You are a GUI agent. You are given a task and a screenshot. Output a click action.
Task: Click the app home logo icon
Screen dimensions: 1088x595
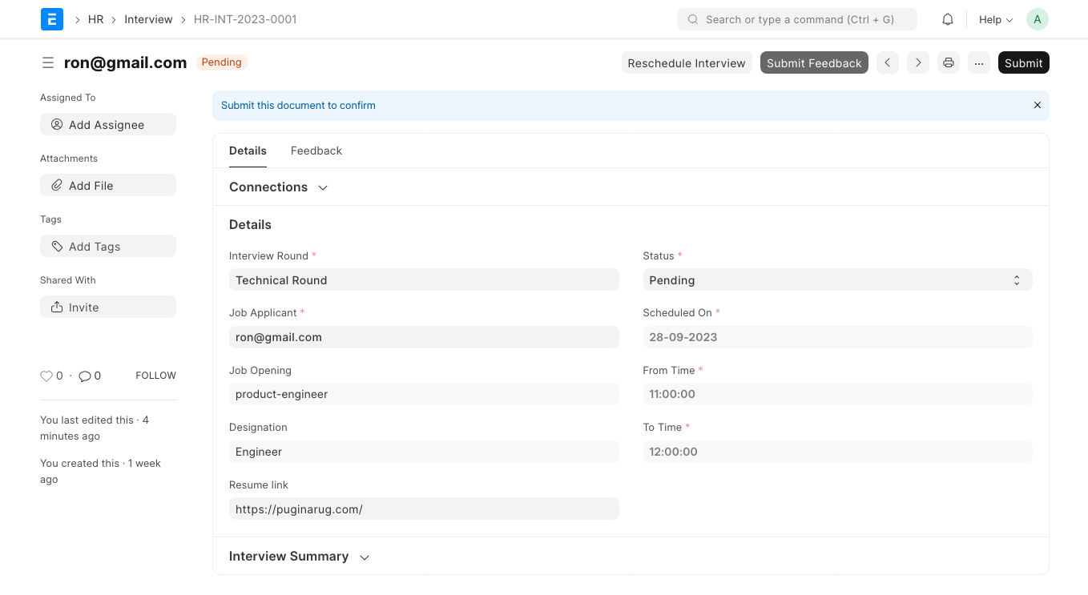tap(52, 19)
